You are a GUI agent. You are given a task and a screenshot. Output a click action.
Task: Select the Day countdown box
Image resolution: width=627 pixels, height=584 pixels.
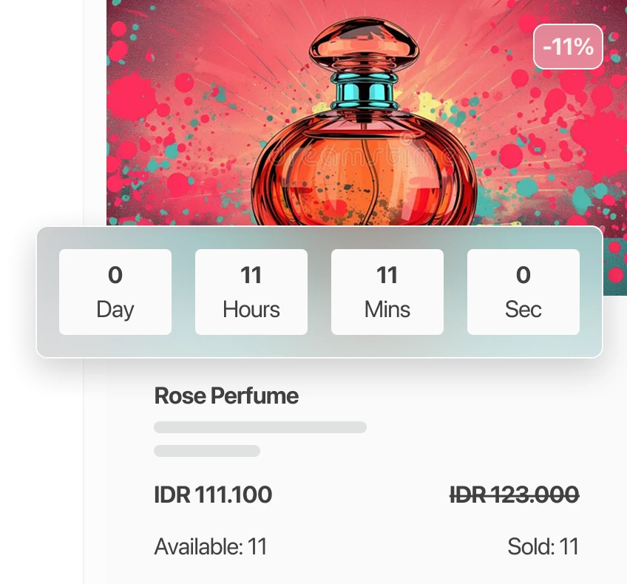pyautogui.click(x=115, y=292)
